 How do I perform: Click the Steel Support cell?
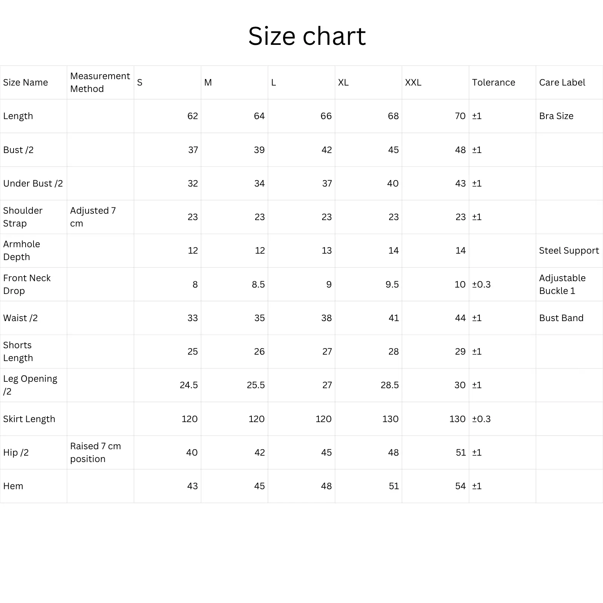click(x=569, y=251)
